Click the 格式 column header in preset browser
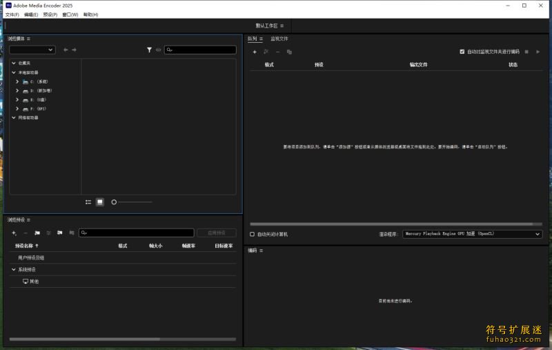 [123, 246]
